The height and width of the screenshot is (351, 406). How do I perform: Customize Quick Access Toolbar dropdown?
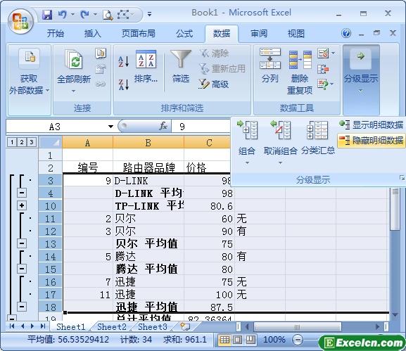pos(149,15)
